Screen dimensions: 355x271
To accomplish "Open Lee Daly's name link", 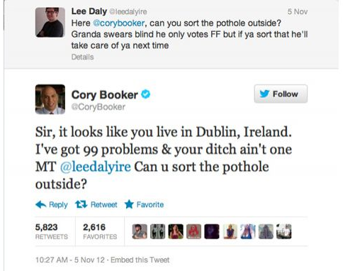I will pyautogui.click(x=89, y=11).
